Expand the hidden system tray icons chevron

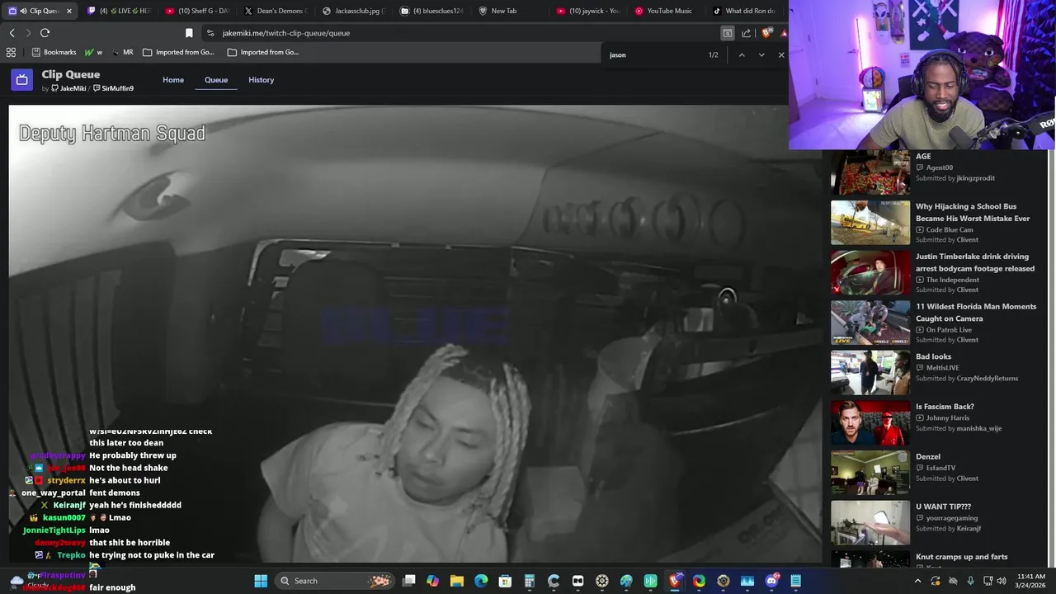point(917,581)
